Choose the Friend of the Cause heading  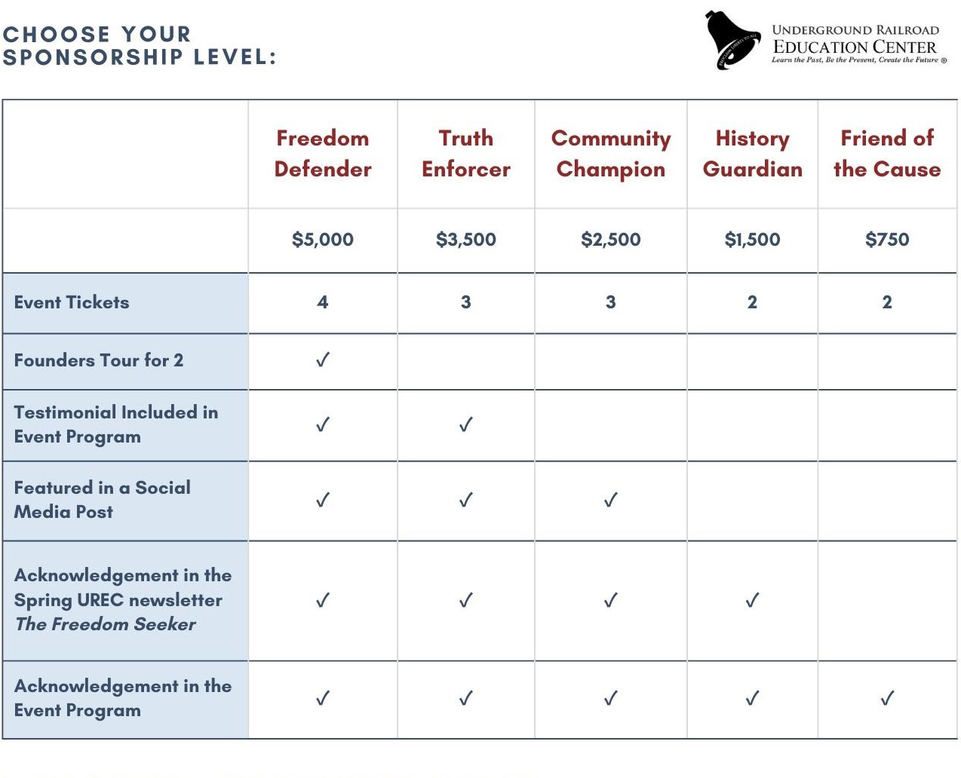point(887,154)
